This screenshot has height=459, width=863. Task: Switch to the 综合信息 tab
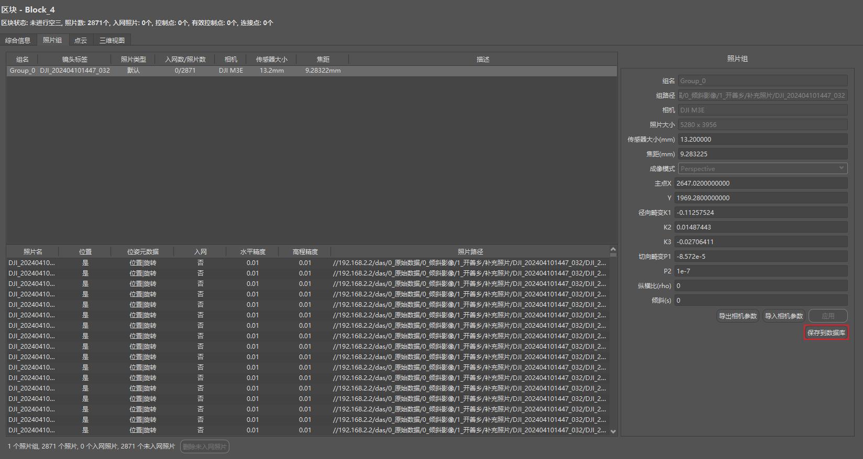click(18, 40)
